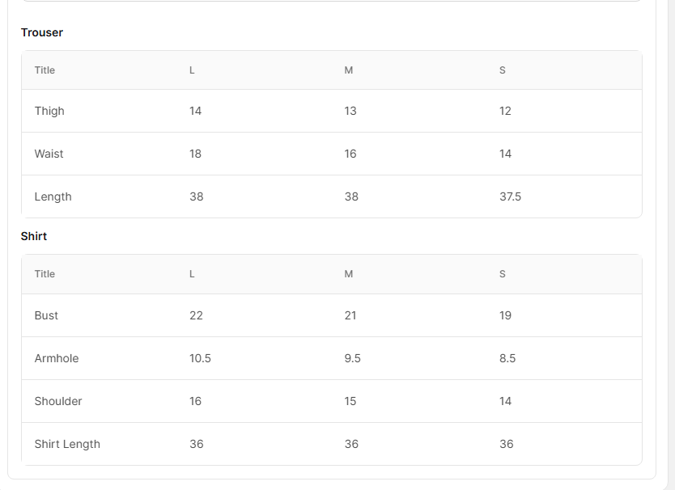This screenshot has width=675, height=490.
Task: Click the L column header in Trouser table
Action: click(x=192, y=70)
